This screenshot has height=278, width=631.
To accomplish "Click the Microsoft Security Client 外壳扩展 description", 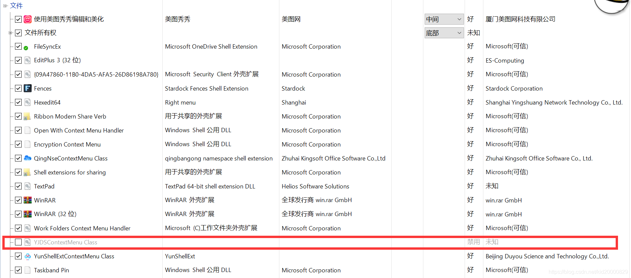I will [x=212, y=74].
